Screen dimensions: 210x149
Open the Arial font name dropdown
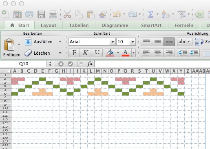(x=113, y=42)
